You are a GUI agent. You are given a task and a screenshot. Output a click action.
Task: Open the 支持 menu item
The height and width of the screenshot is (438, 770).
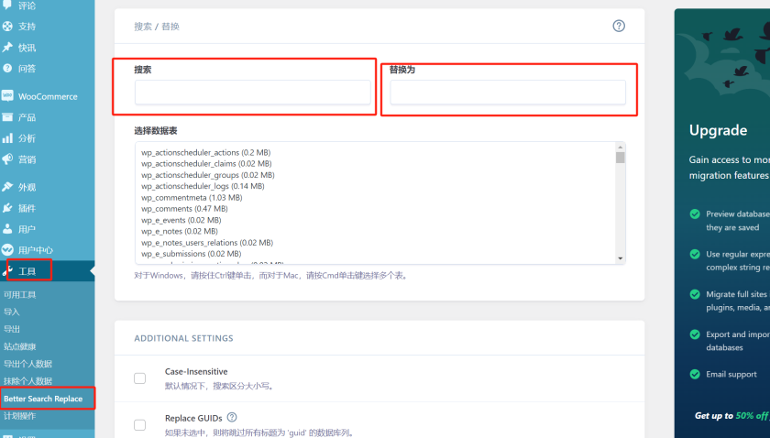click(27, 27)
